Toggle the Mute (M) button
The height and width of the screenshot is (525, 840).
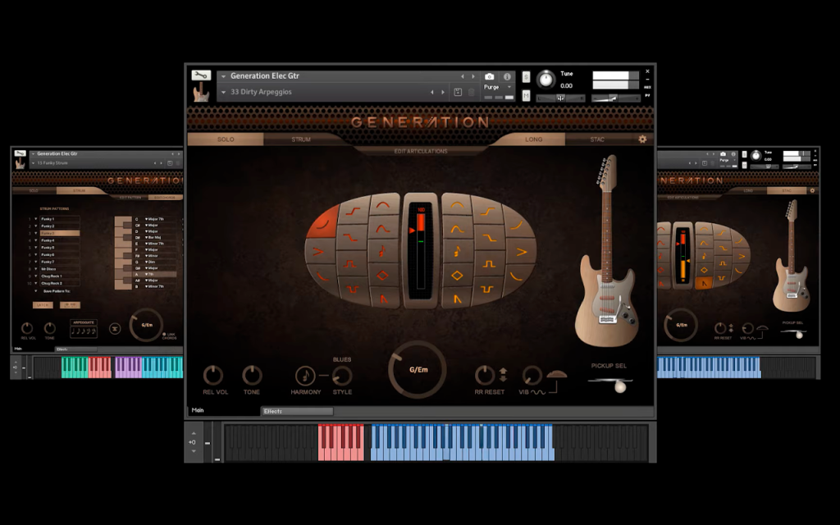click(x=526, y=95)
